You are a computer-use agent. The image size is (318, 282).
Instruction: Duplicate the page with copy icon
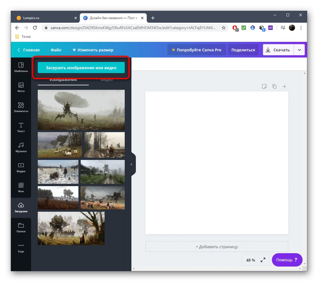coord(274,87)
